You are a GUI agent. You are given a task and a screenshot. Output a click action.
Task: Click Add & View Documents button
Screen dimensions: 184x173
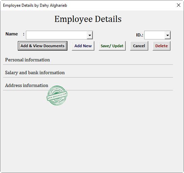42,46
